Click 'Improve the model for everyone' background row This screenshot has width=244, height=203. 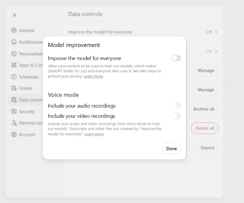pyautogui.click(x=143, y=32)
